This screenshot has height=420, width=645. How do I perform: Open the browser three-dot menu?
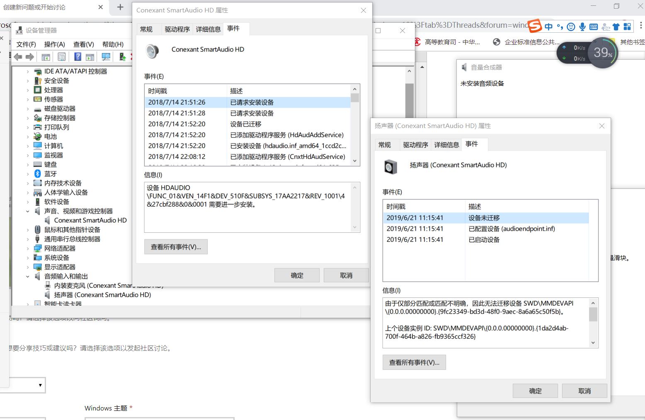point(641,26)
